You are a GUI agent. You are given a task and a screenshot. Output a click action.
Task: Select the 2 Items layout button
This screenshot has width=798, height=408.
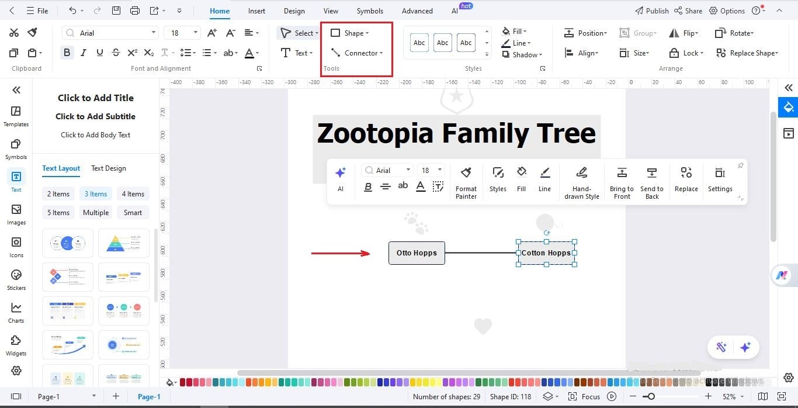pyautogui.click(x=58, y=194)
